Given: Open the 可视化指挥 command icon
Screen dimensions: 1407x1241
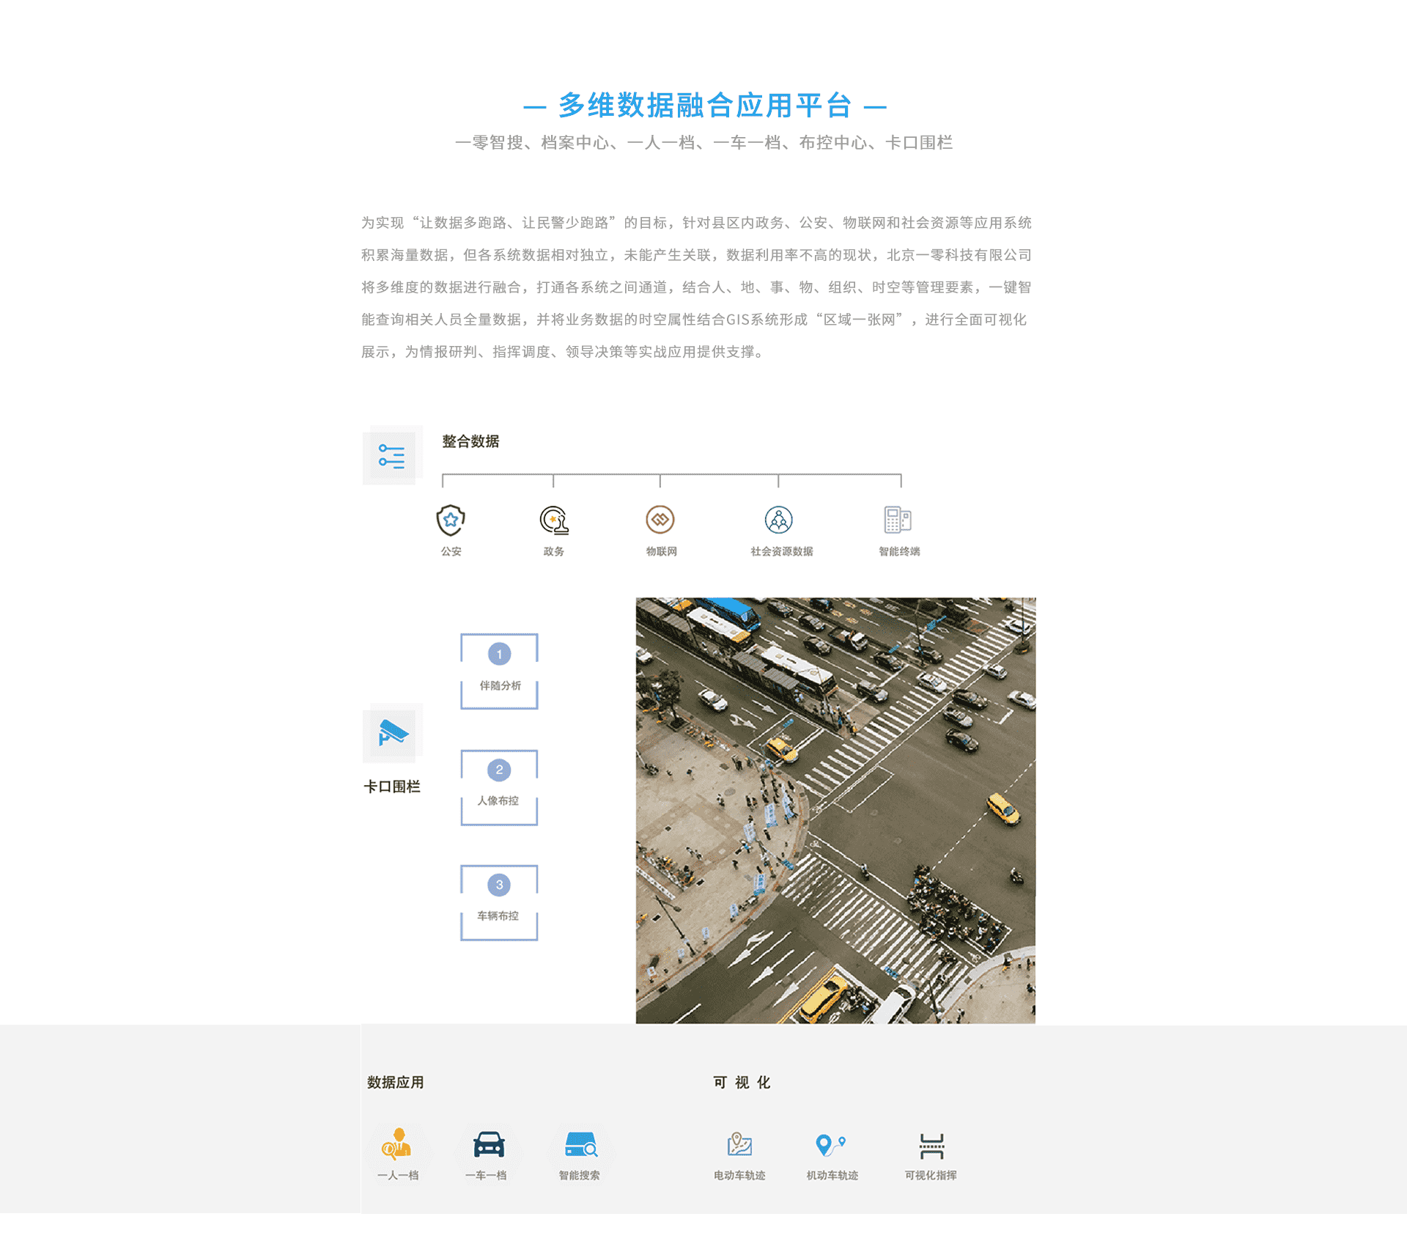Looking at the screenshot, I should point(931,1146).
